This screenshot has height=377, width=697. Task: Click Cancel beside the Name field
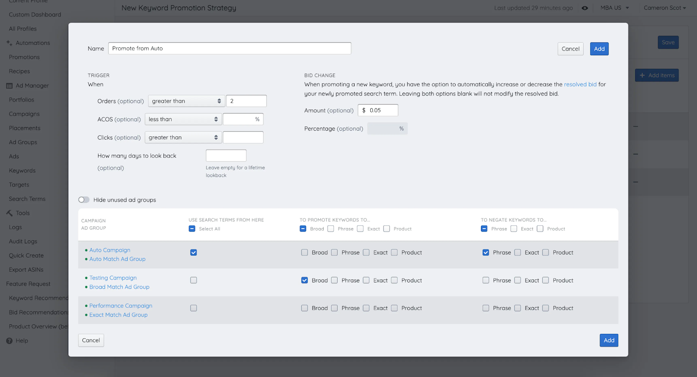[571, 49]
